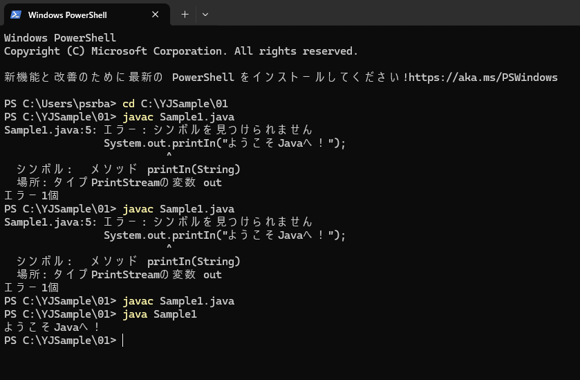
Task: Click the 'PS C:\Users\psrba>' prompt text
Action: [60, 104]
